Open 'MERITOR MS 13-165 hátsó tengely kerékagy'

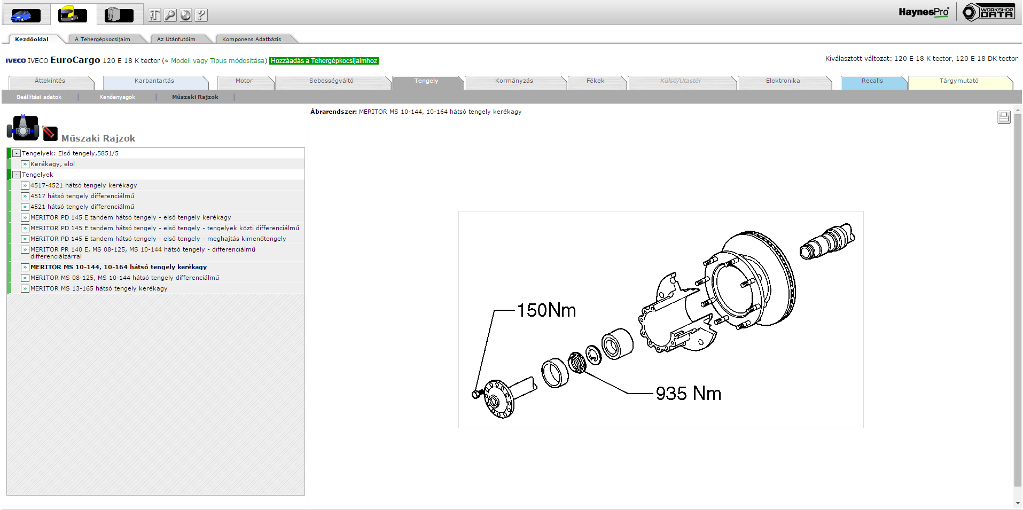99,288
